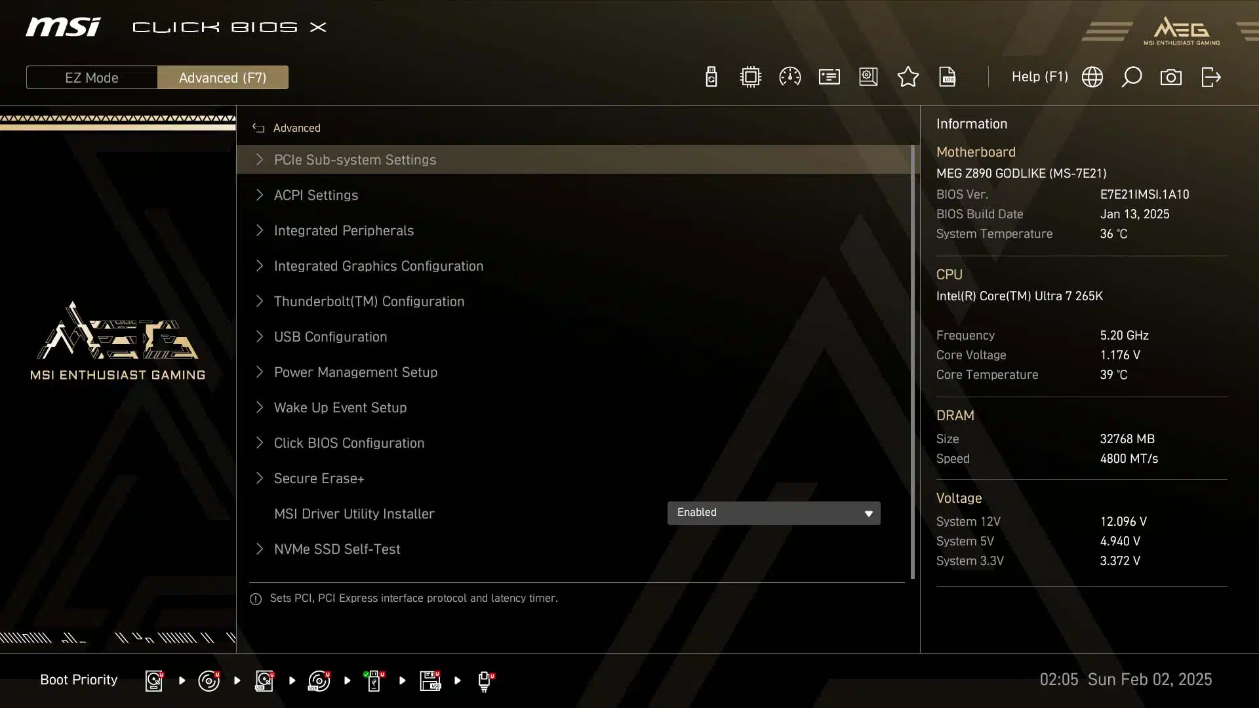This screenshot has height=708, width=1259.
Task: Select the hard disk boot device icon
Action: pos(154,680)
